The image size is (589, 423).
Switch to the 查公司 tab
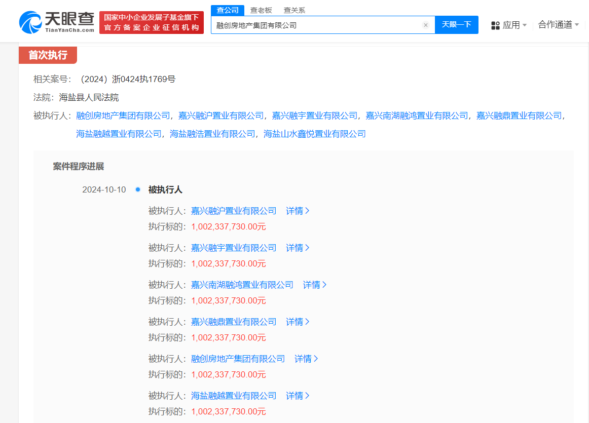tap(228, 11)
